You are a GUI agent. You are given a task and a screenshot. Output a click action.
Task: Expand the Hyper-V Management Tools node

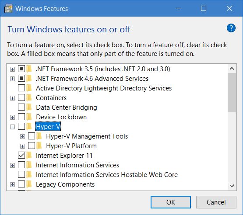pyautogui.click(x=22, y=137)
